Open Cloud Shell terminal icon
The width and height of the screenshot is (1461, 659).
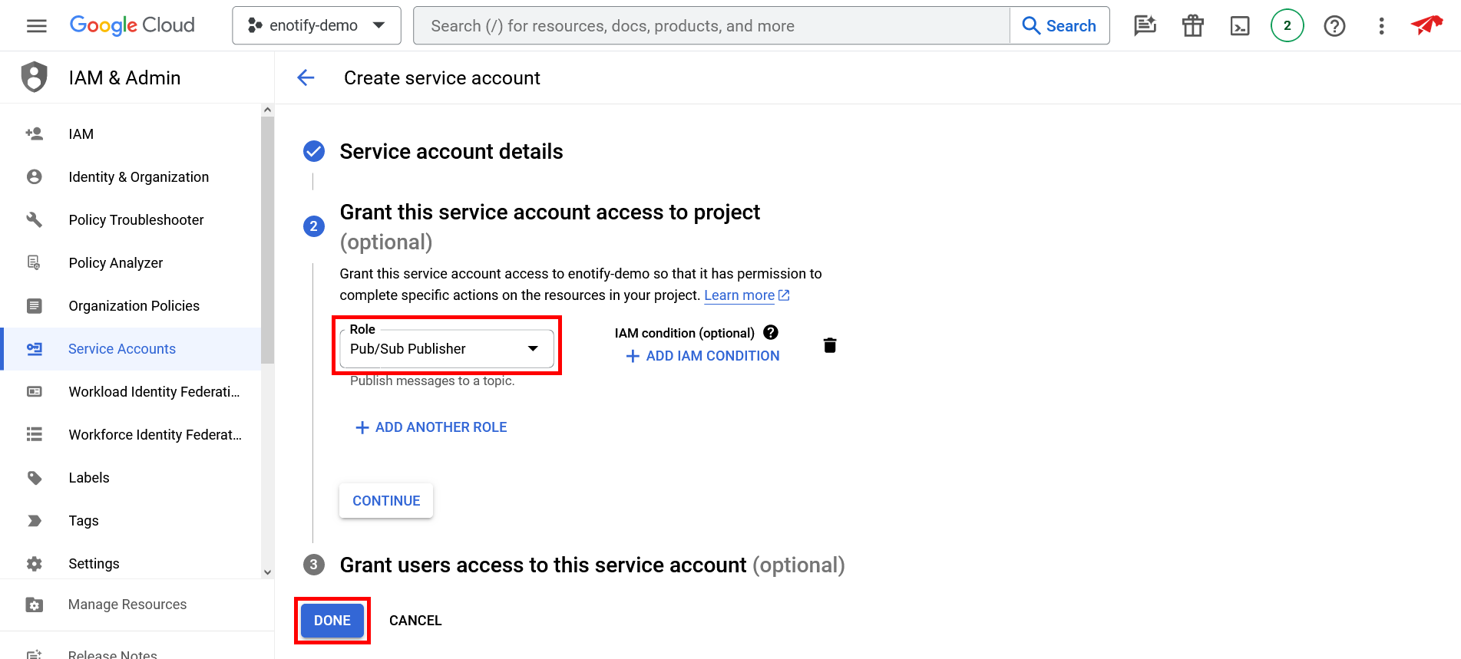tap(1239, 26)
